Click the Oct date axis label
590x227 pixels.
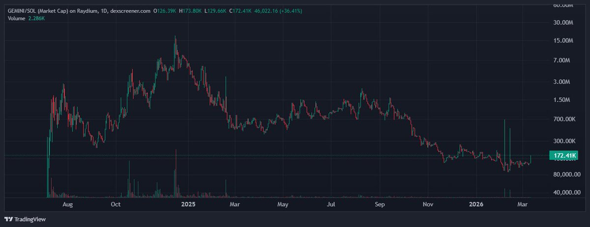pos(116,204)
